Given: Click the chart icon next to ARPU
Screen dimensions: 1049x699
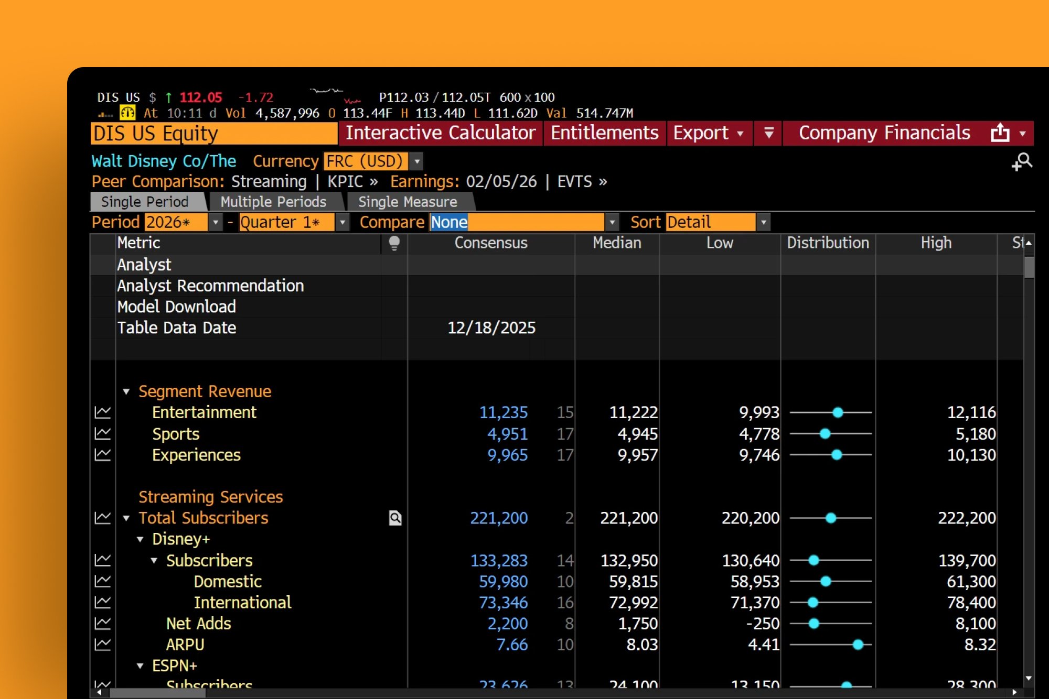Looking at the screenshot, I should click(103, 644).
